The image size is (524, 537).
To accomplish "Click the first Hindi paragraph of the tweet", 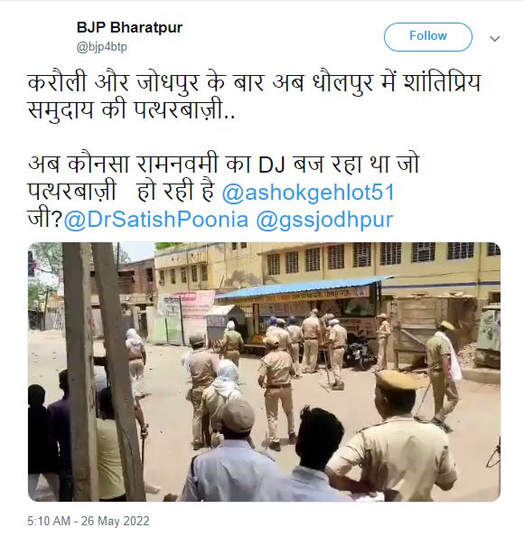I will (x=254, y=97).
